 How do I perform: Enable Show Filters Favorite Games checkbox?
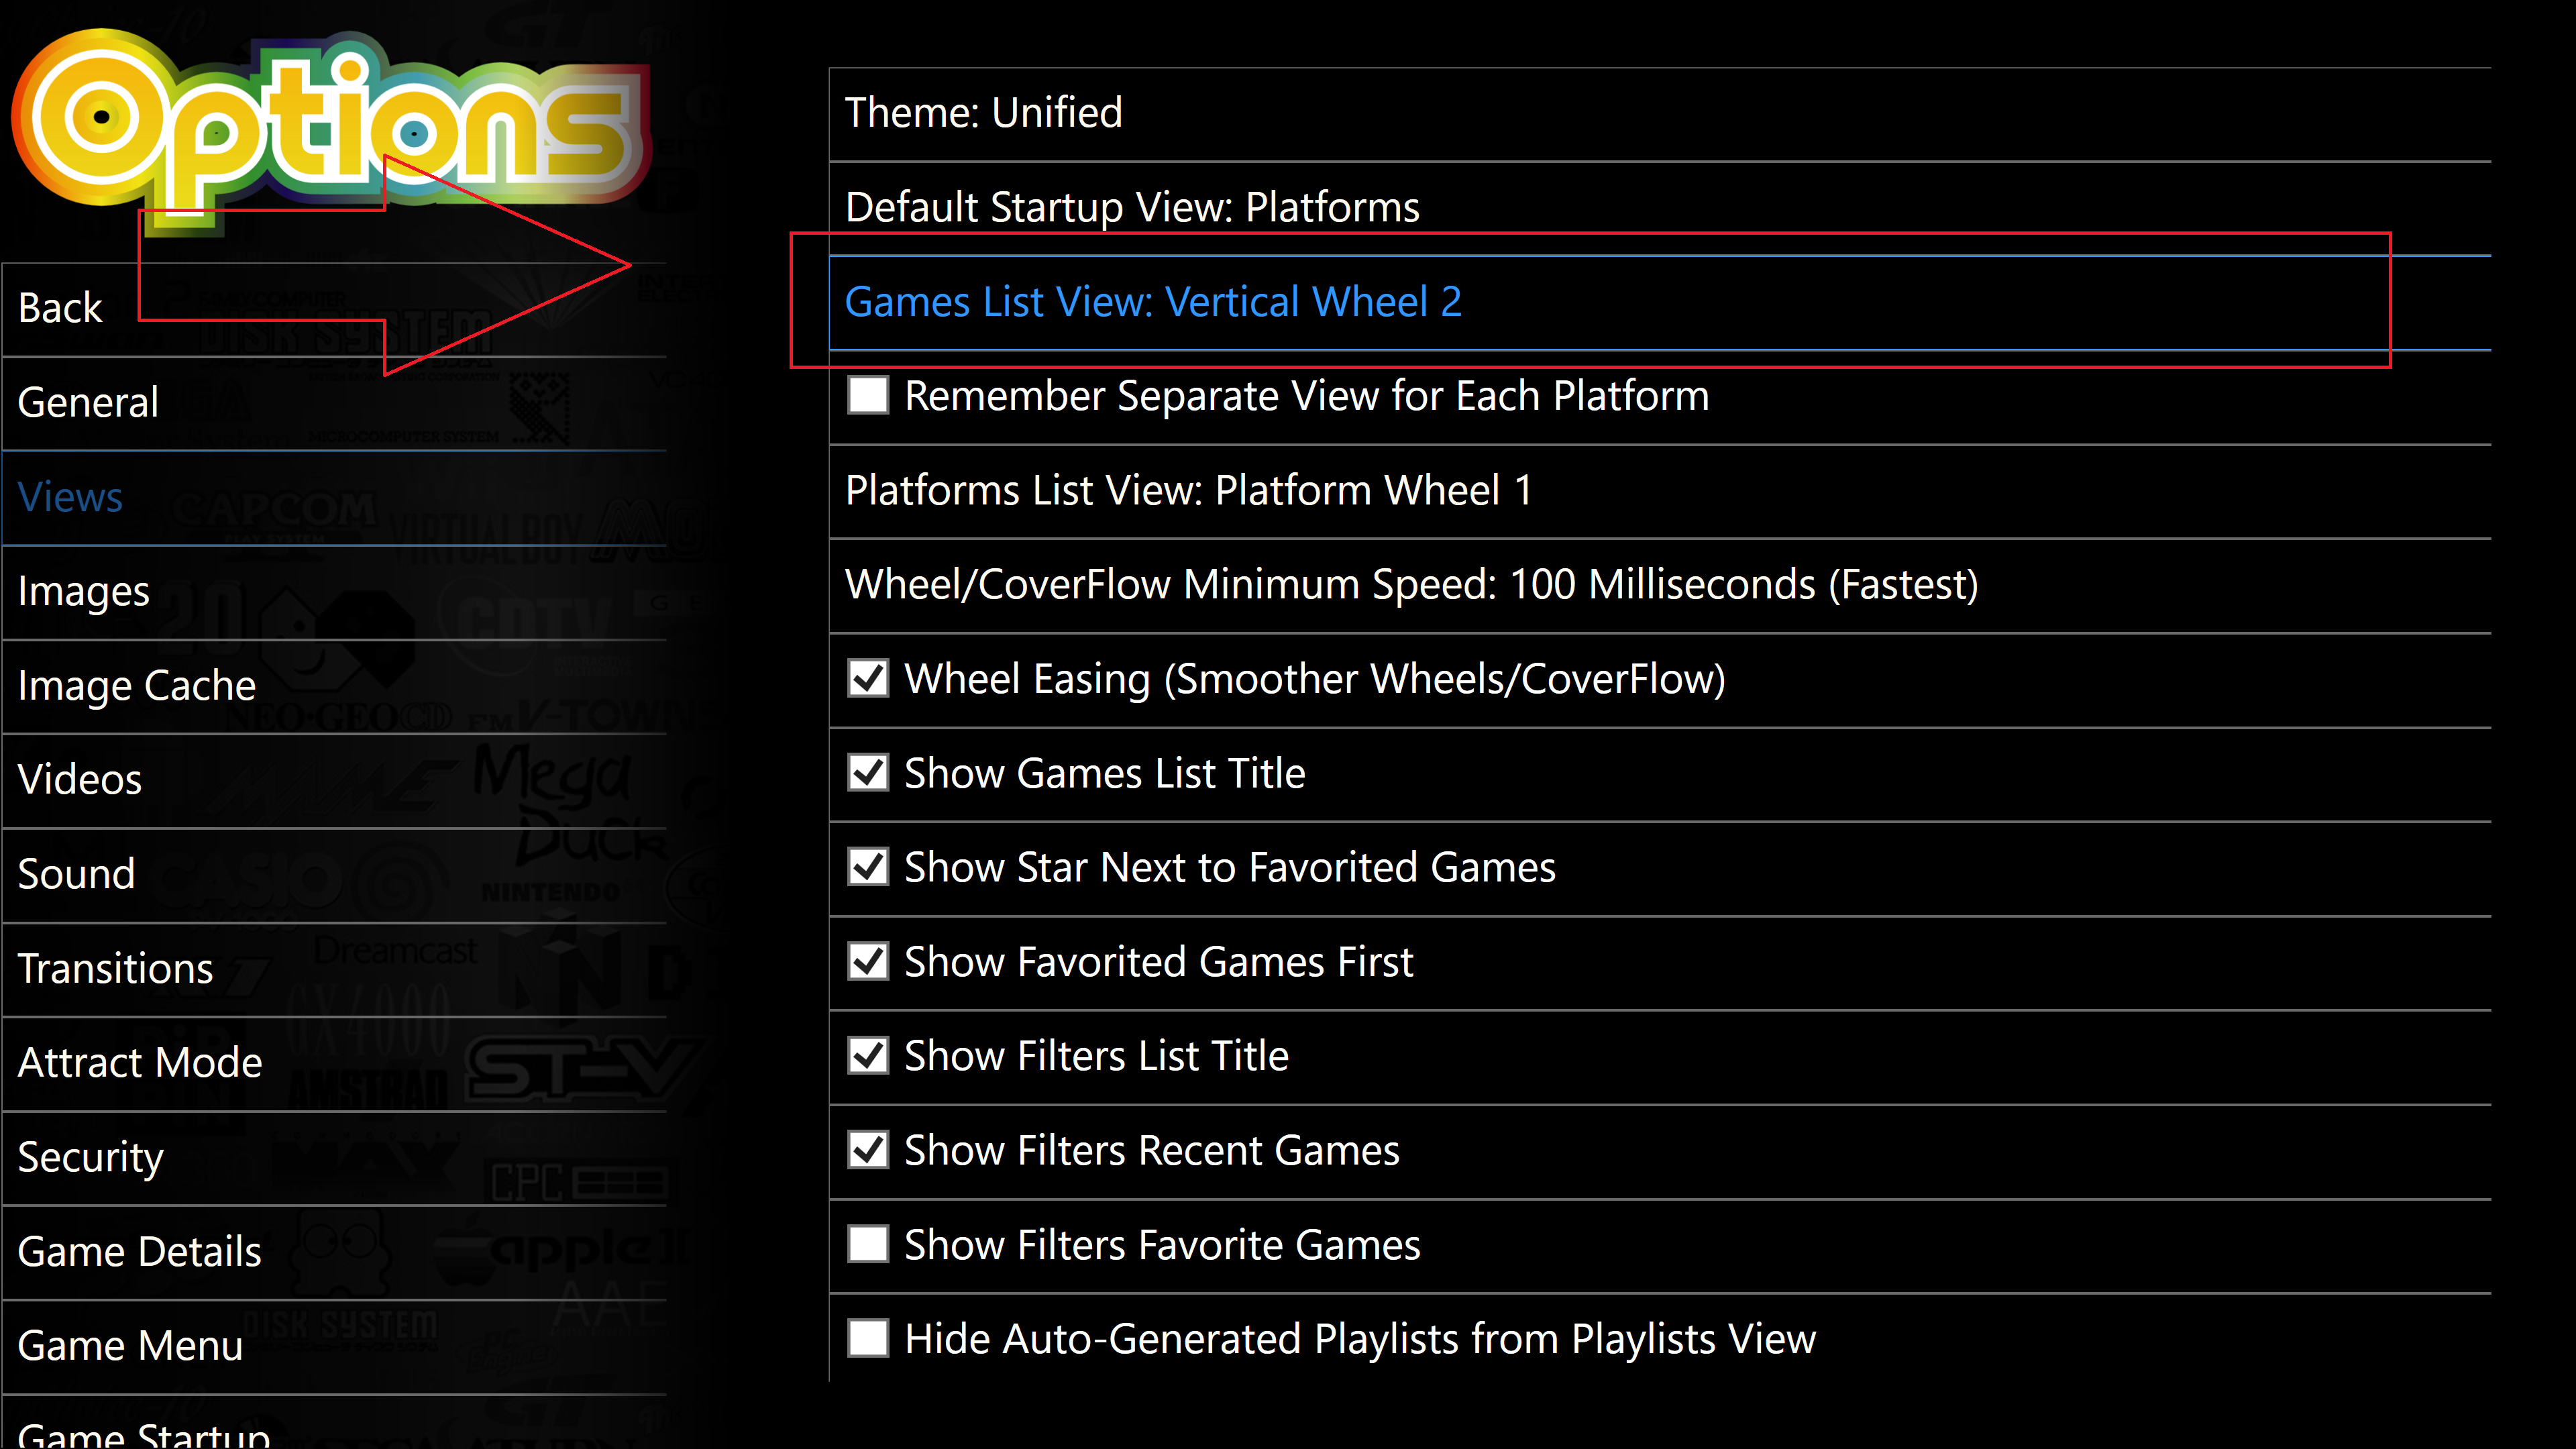tap(868, 1245)
